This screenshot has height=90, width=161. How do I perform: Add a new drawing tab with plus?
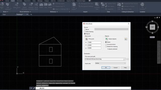(31, 14)
